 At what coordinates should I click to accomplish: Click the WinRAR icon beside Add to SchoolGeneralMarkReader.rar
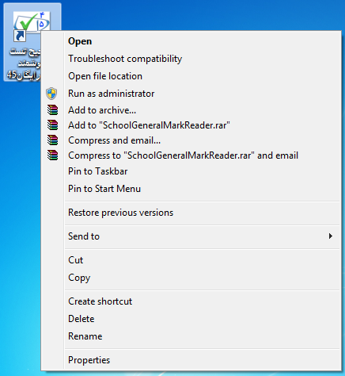click(x=52, y=125)
